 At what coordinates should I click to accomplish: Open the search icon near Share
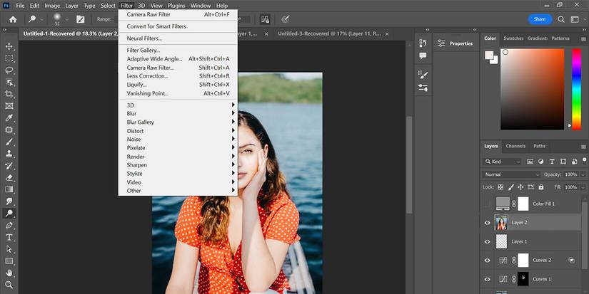pos(561,19)
